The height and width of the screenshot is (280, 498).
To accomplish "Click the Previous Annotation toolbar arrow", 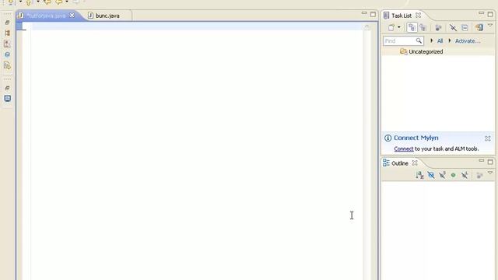I will point(29,2).
